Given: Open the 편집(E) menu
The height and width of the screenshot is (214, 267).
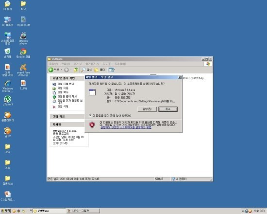Looking at the screenshot, I should coord(66,64).
